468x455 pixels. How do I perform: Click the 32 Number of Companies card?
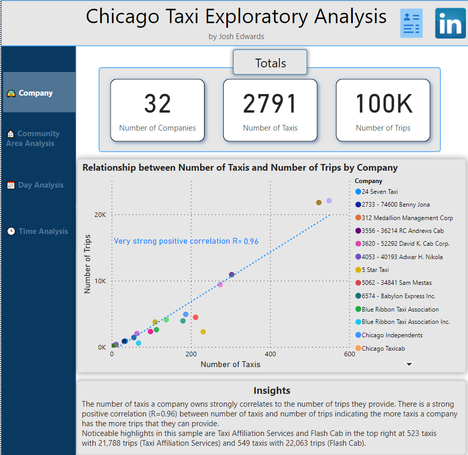157,110
